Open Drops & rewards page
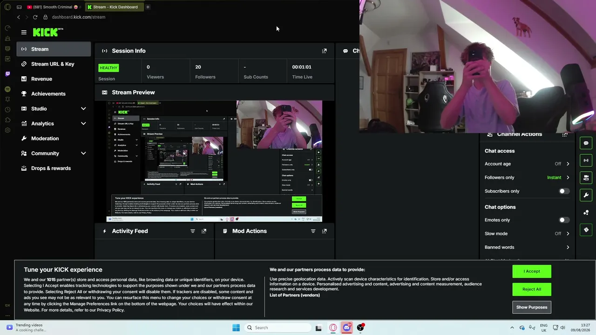The image size is (596, 335). (54, 168)
